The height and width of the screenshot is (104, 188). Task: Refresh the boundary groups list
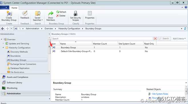click(x=61, y=12)
